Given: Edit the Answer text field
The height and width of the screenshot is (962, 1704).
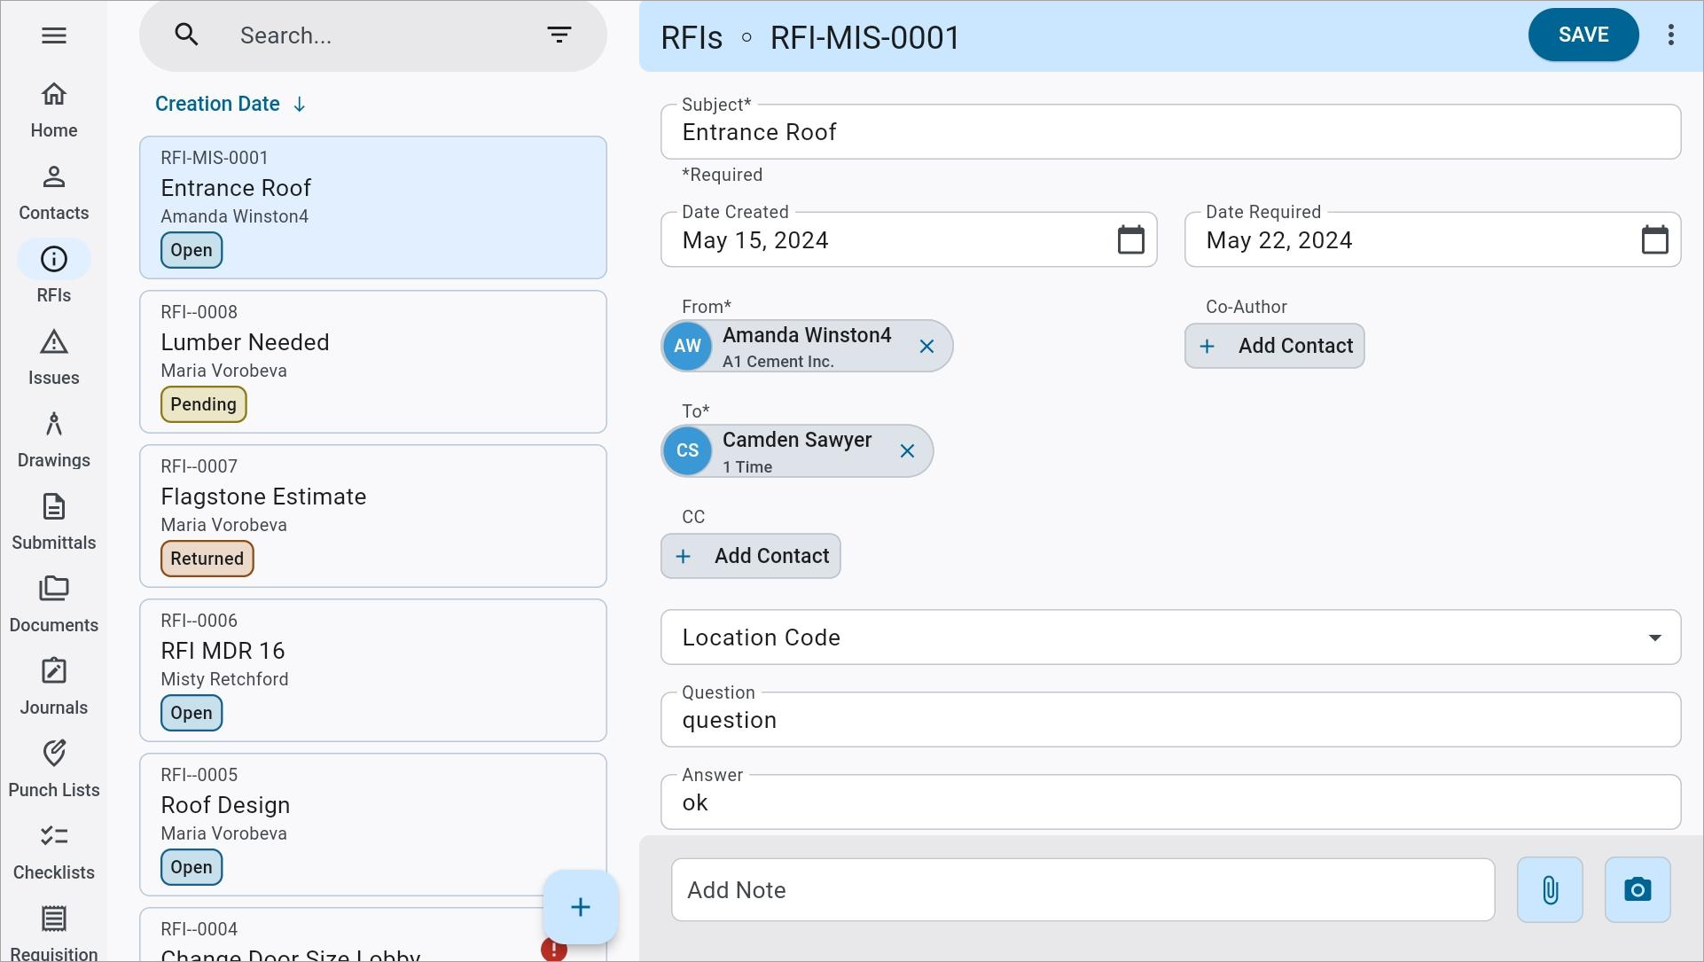Looking at the screenshot, I should tap(1170, 802).
